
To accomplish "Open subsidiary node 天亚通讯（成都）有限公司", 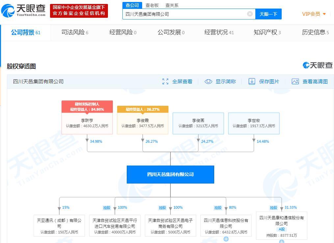I will 59,226.
